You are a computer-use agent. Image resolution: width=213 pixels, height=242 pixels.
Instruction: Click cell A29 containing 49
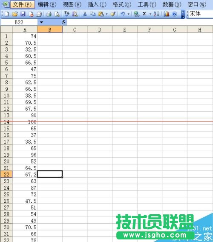(x=25, y=220)
